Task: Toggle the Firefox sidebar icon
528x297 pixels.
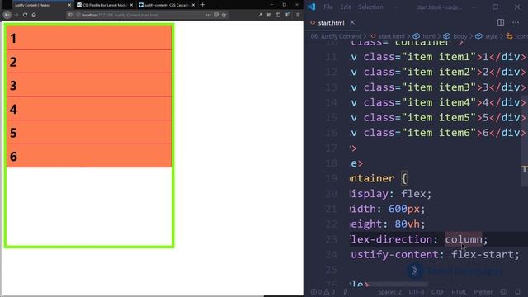Action: (x=278, y=15)
